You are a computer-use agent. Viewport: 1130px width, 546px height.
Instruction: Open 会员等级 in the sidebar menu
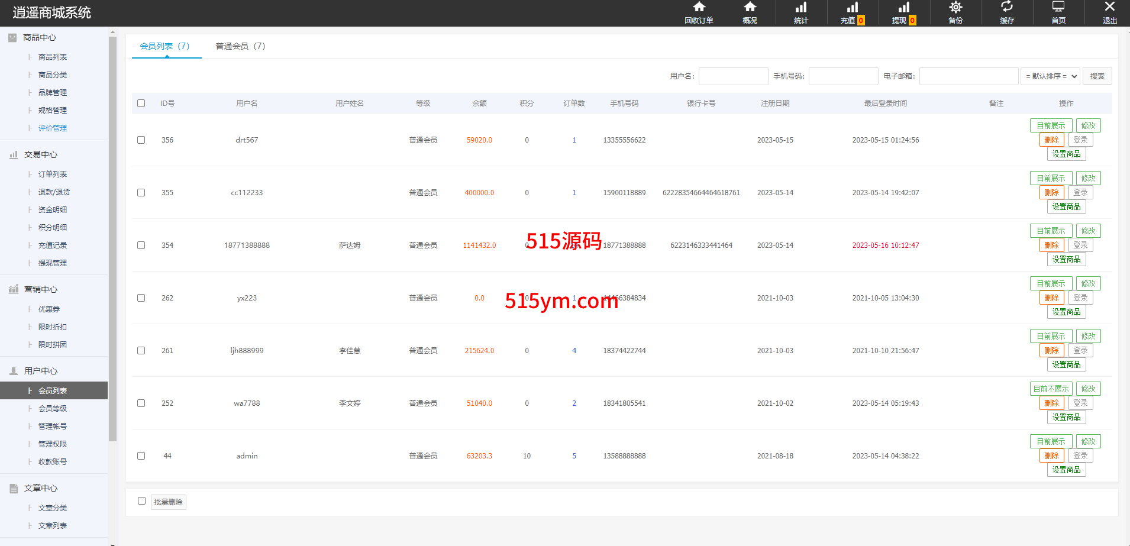pyautogui.click(x=53, y=409)
